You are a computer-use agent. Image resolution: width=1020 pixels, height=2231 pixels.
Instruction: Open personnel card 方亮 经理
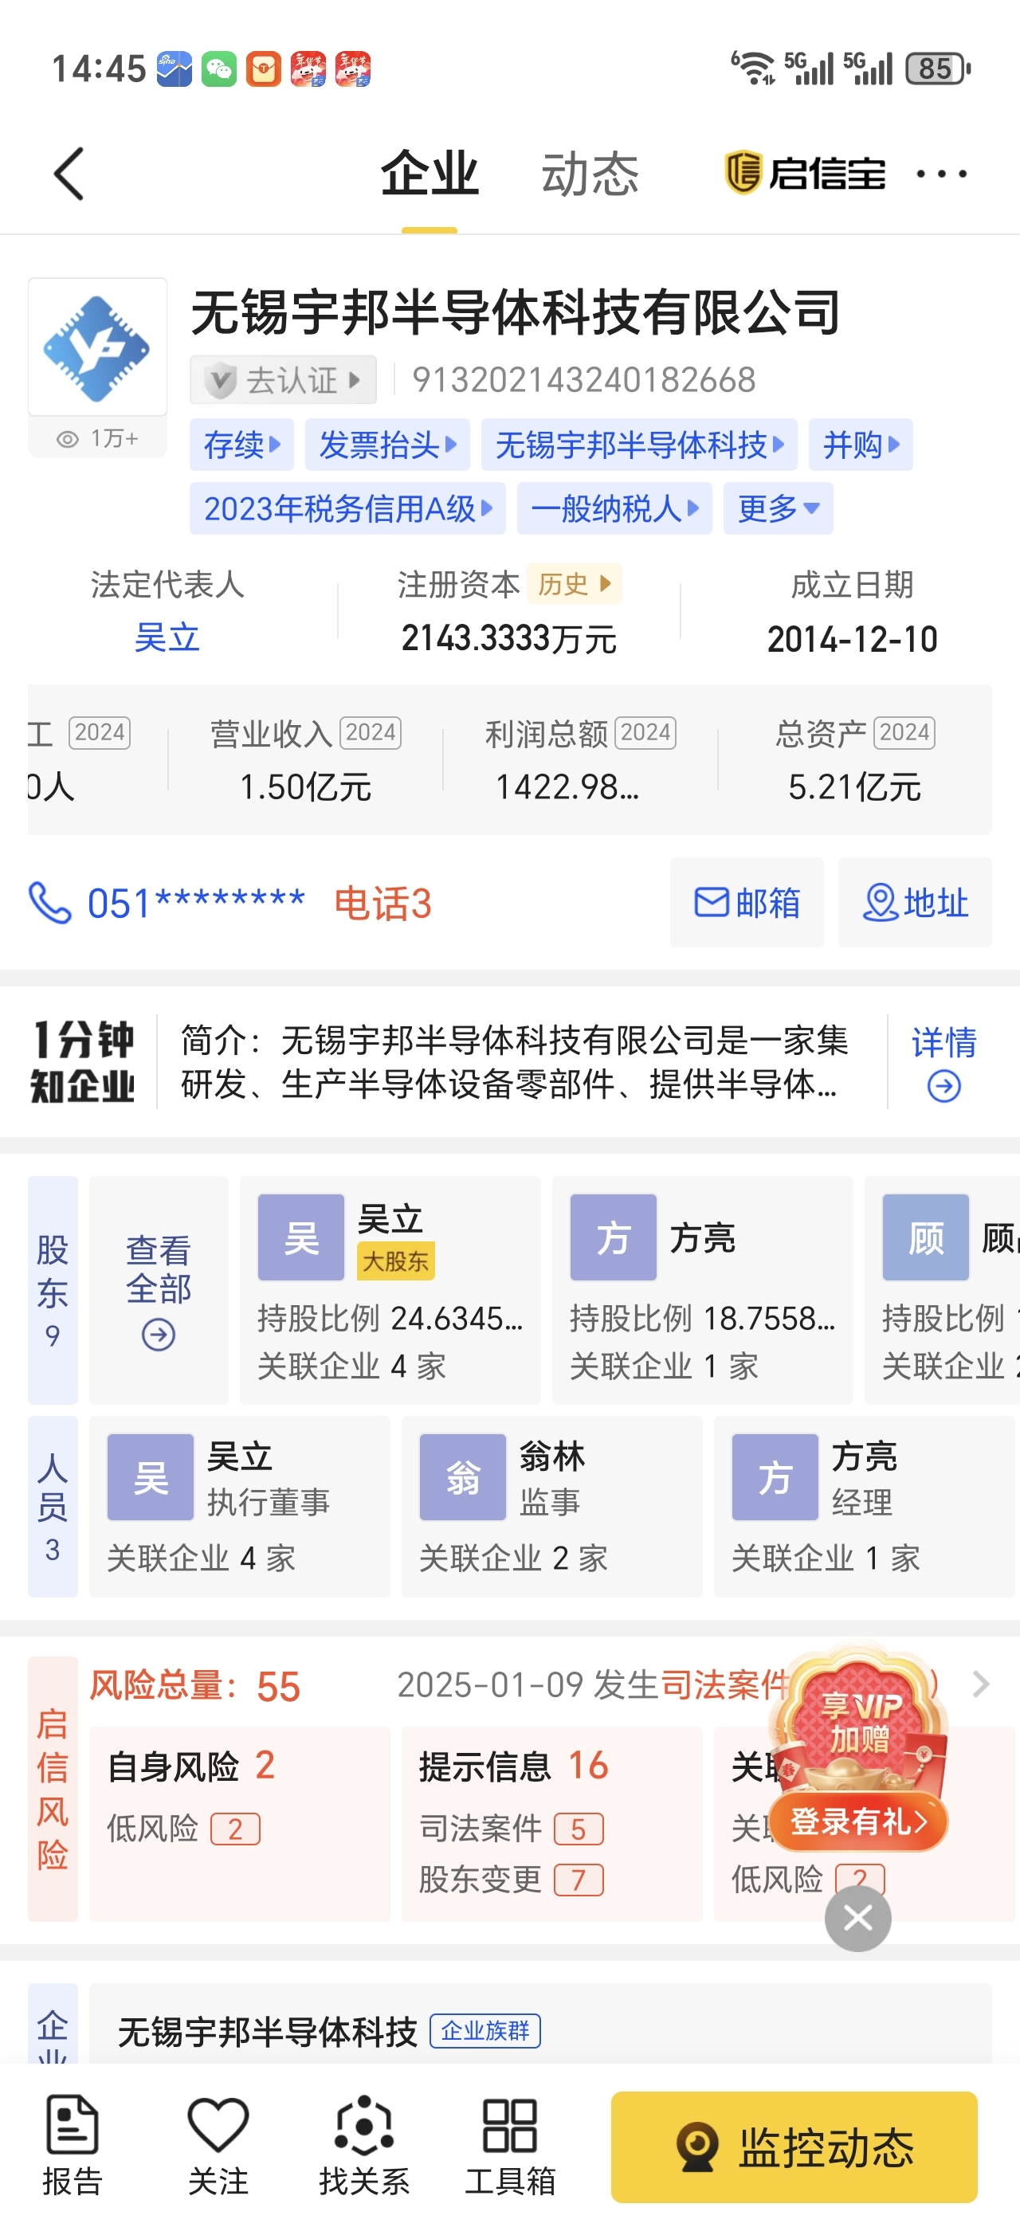[864, 1506]
